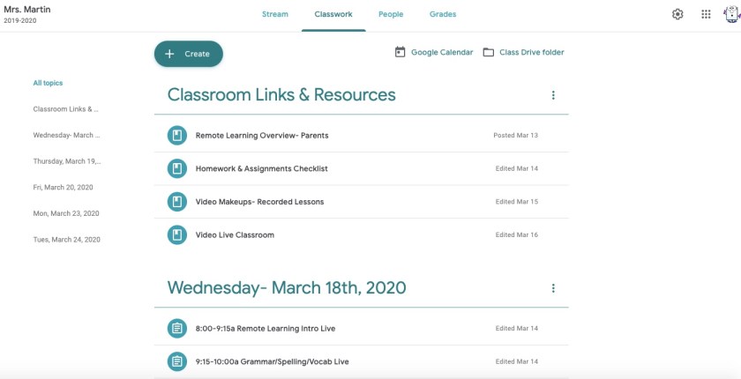Open Classroom Links & Resources options menu
741x379 pixels.
coord(553,95)
